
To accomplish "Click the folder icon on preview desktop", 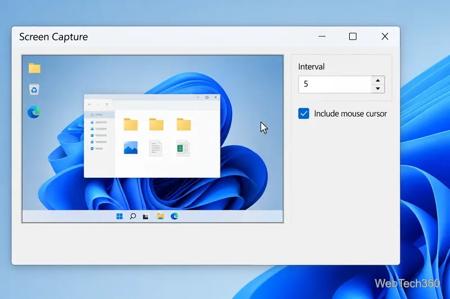I will tap(34, 68).
